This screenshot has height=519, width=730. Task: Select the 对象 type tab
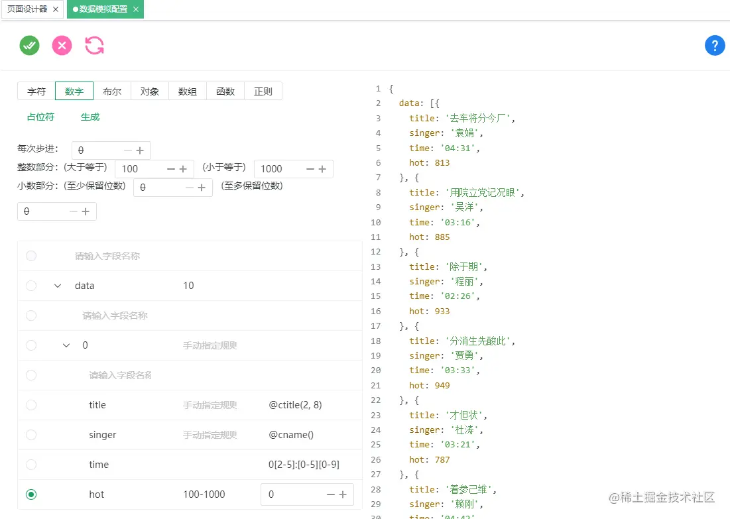click(x=149, y=91)
